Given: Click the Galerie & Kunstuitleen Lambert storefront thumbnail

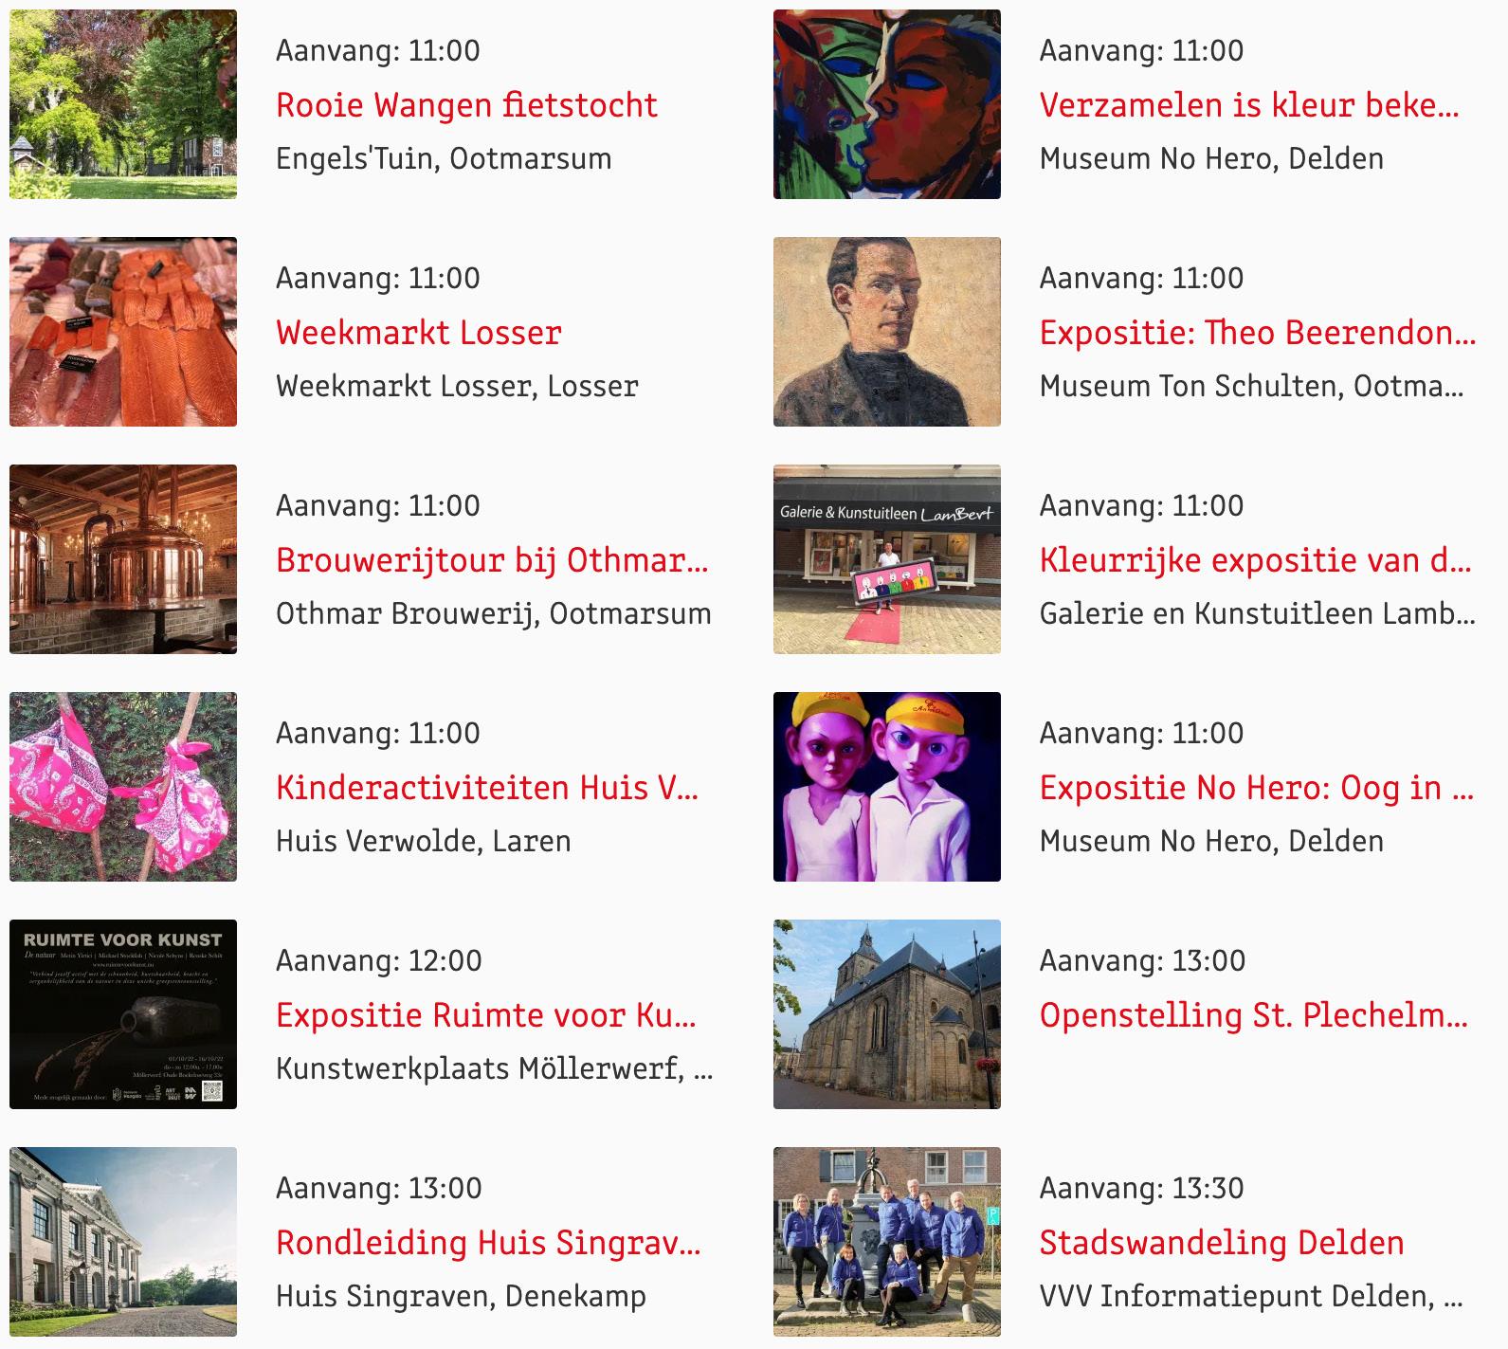Looking at the screenshot, I should [x=887, y=559].
